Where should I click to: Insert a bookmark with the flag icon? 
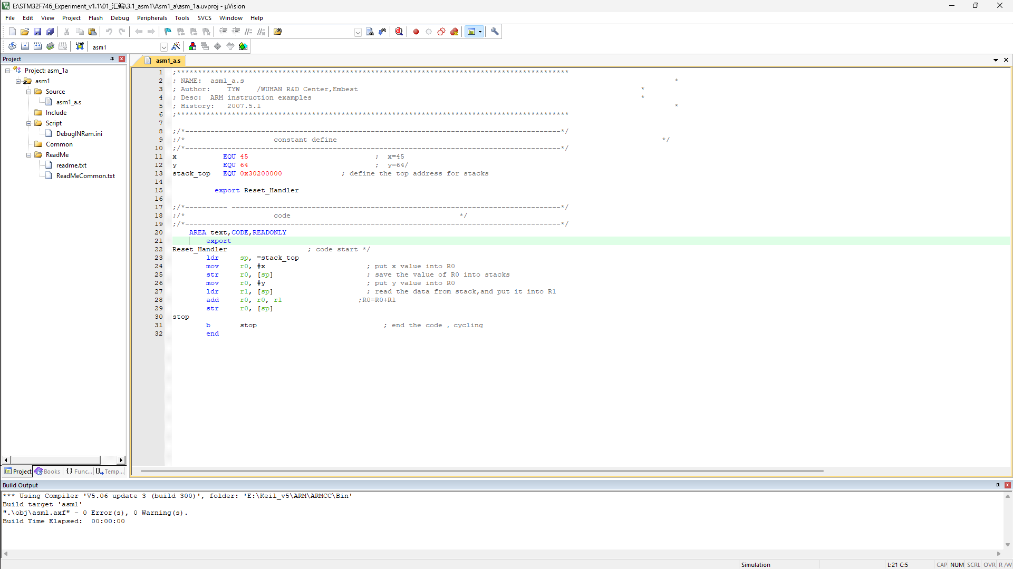(168, 32)
